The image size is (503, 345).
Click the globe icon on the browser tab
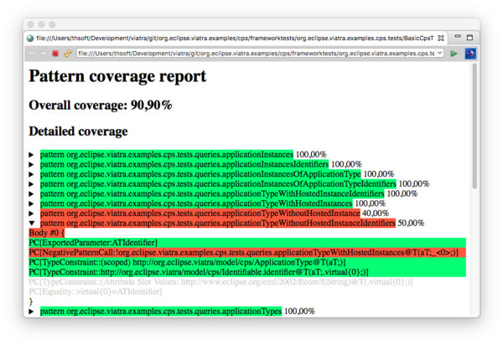click(x=30, y=39)
